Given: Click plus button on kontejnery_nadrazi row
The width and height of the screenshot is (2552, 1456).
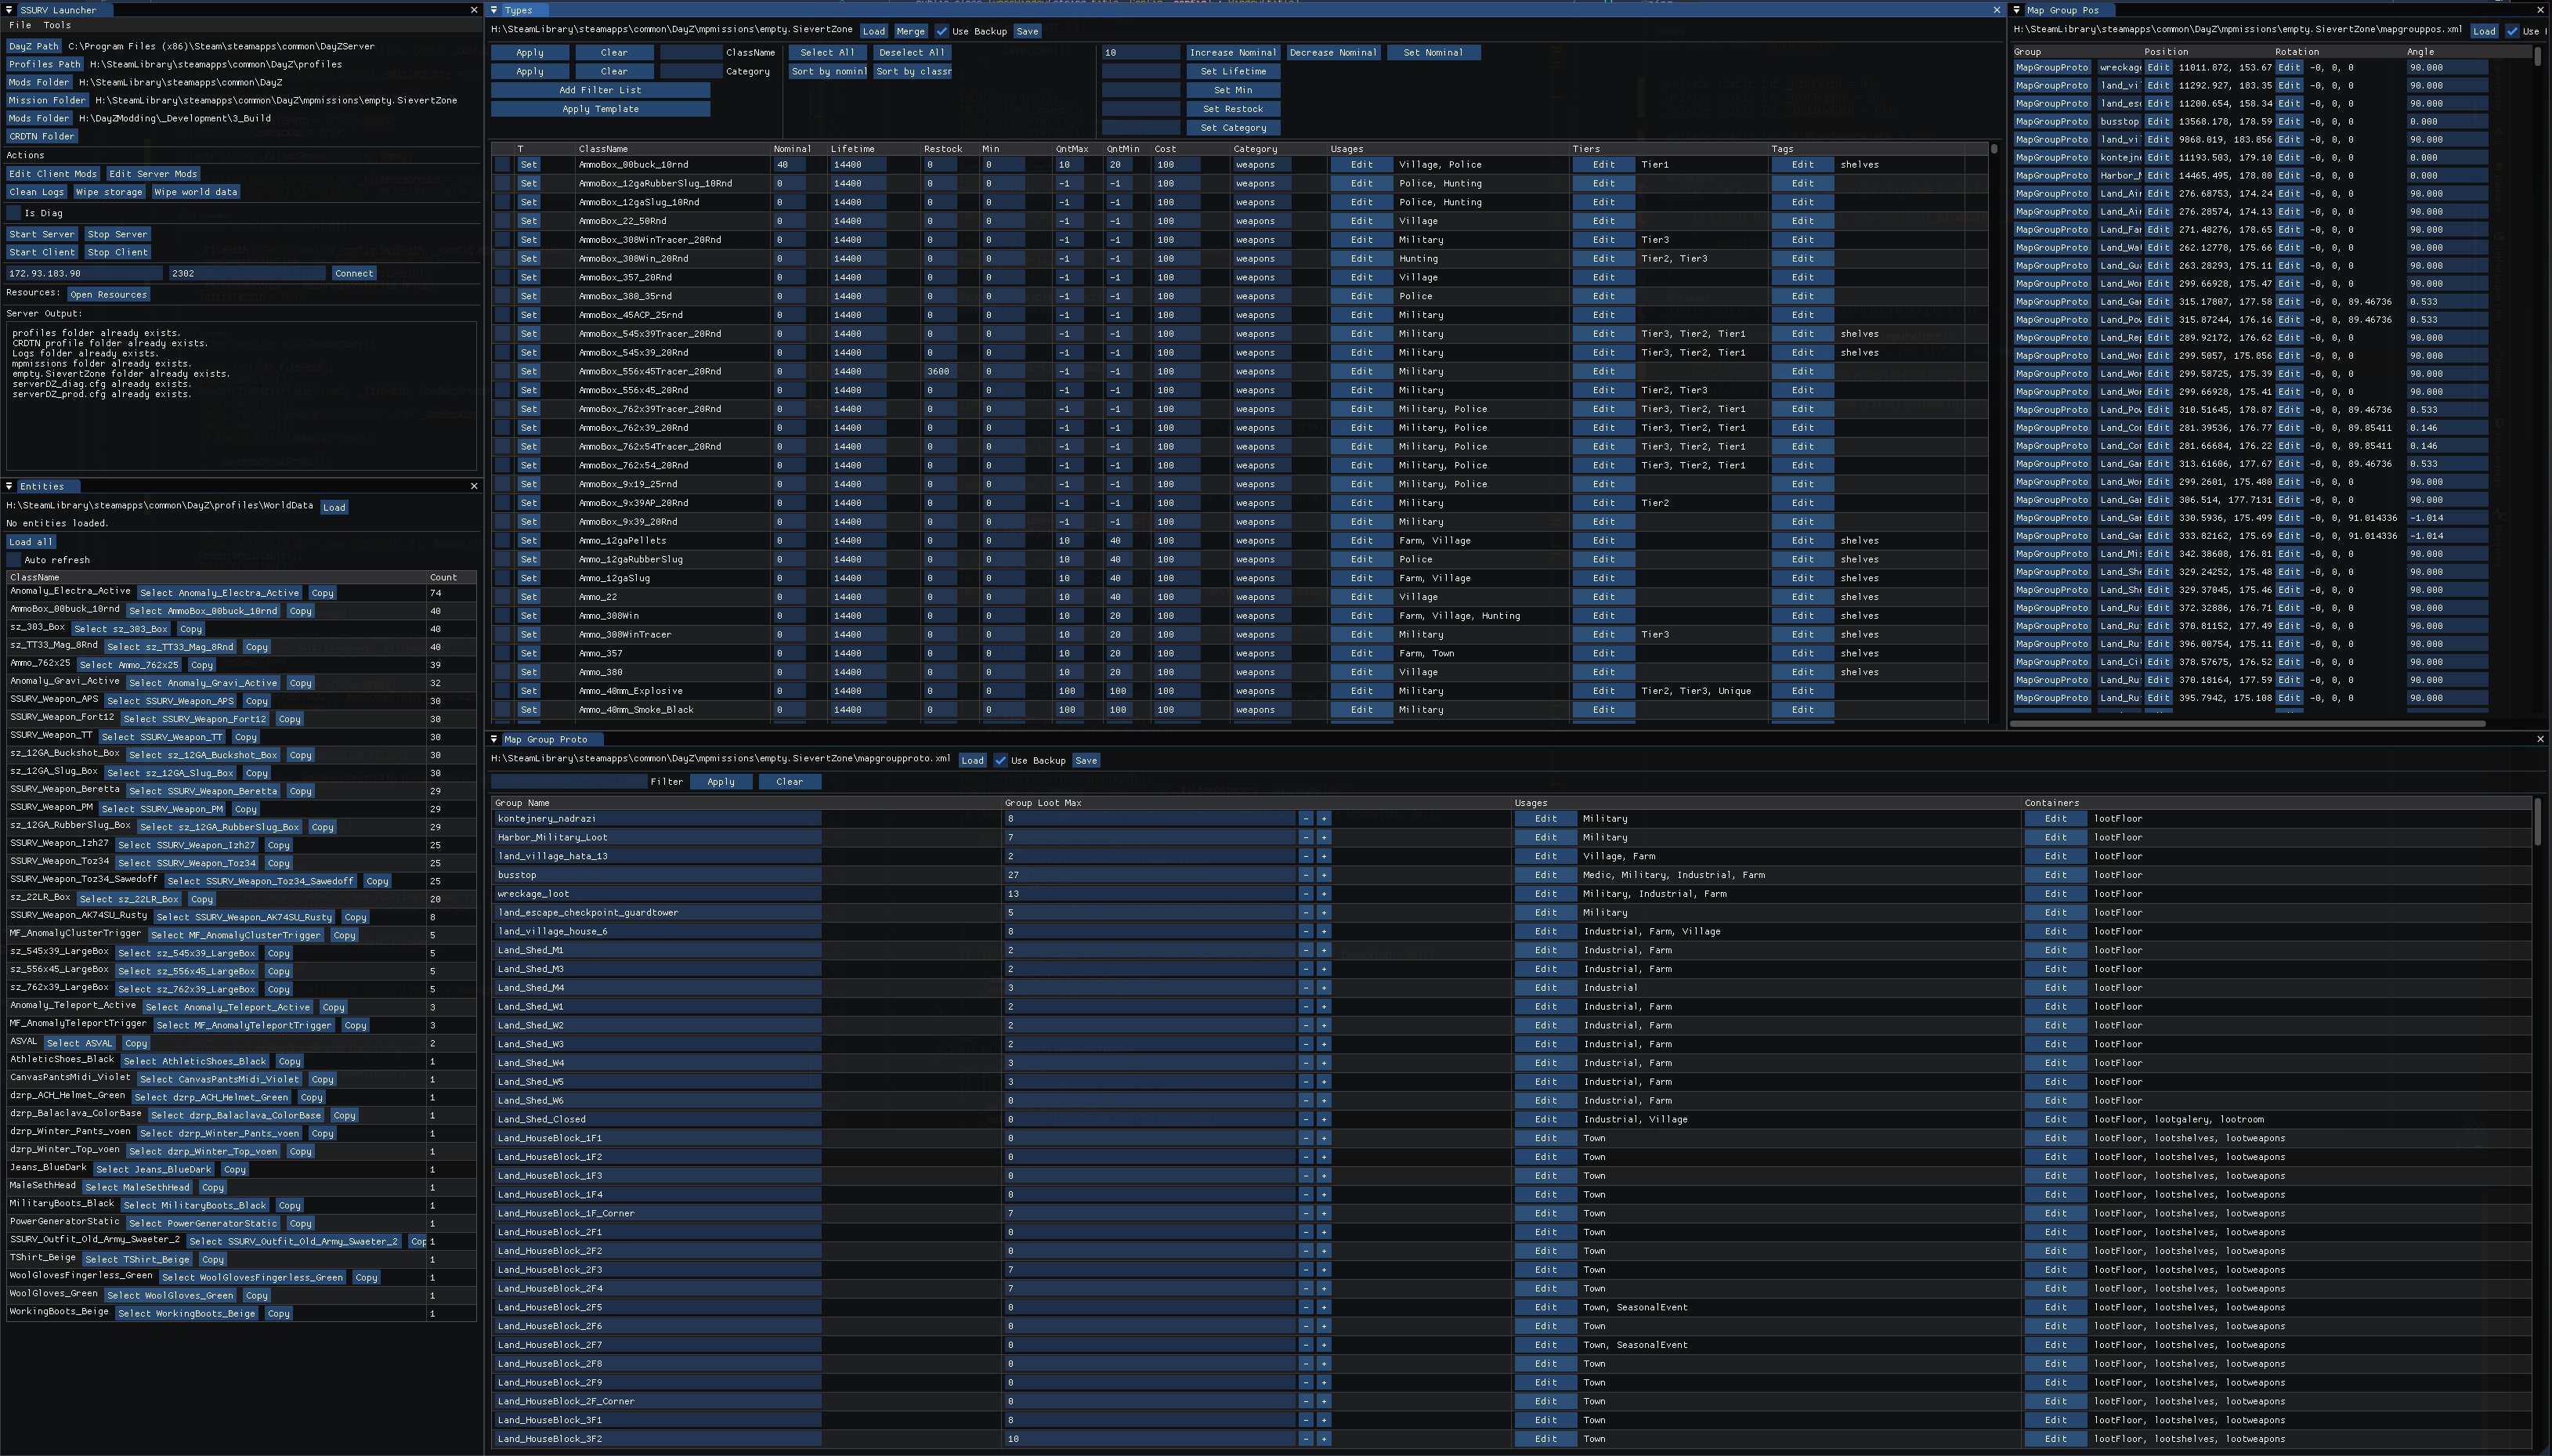Looking at the screenshot, I should pyautogui.click(x=1324, y=819).
